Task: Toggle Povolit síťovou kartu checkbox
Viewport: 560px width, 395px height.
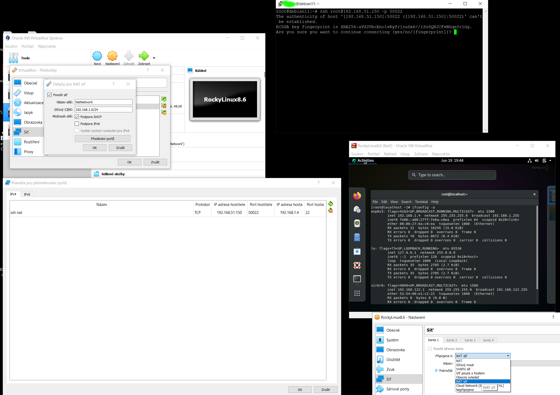Action: click(430, 349)
